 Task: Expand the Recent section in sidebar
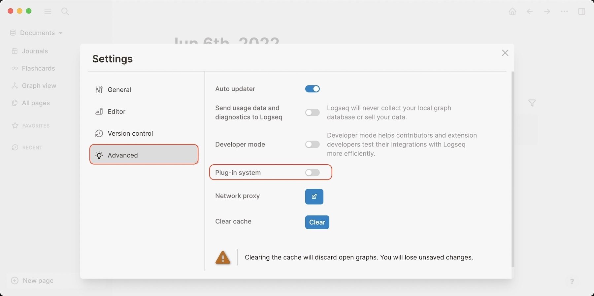coord(32,148)
